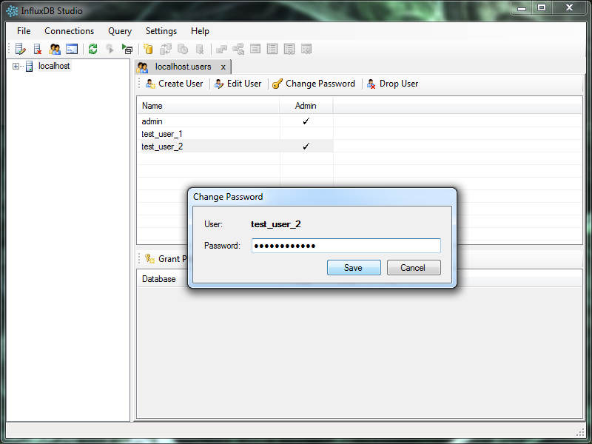Open the Connections menu
This screenshot has height=444, width=592.
(x=69, y=31)
